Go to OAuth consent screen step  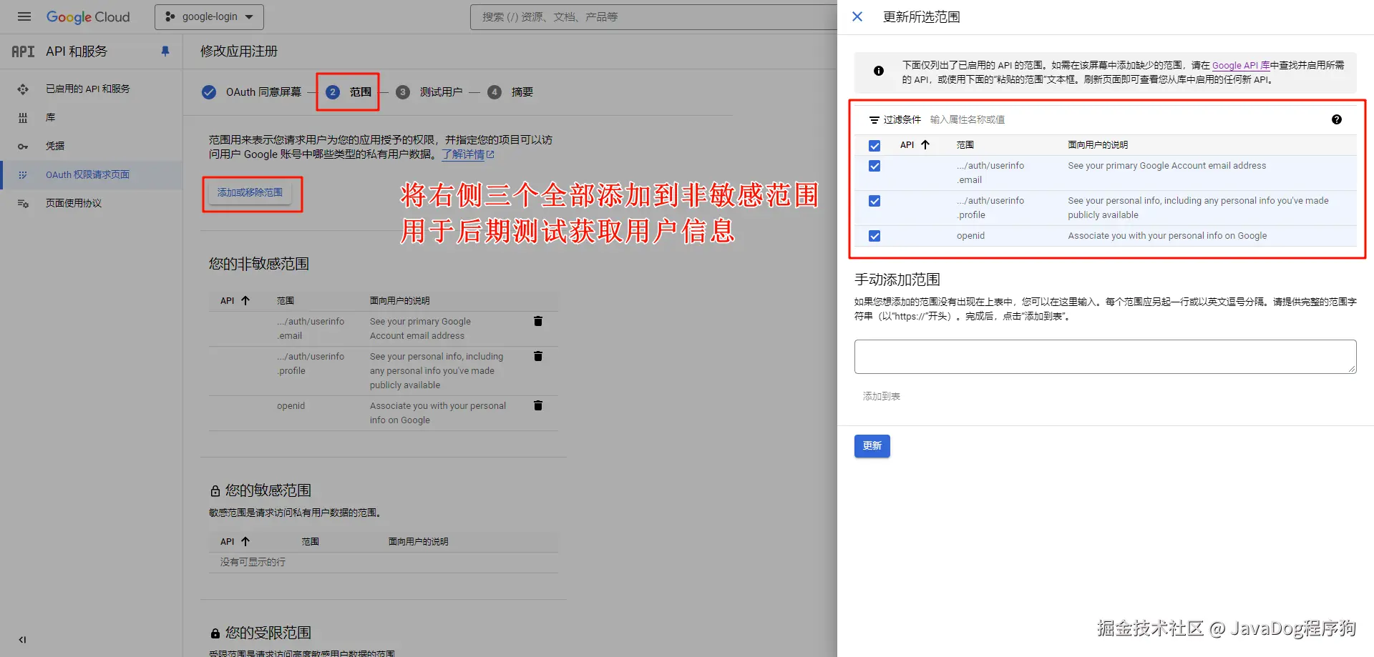pos(251,92)
